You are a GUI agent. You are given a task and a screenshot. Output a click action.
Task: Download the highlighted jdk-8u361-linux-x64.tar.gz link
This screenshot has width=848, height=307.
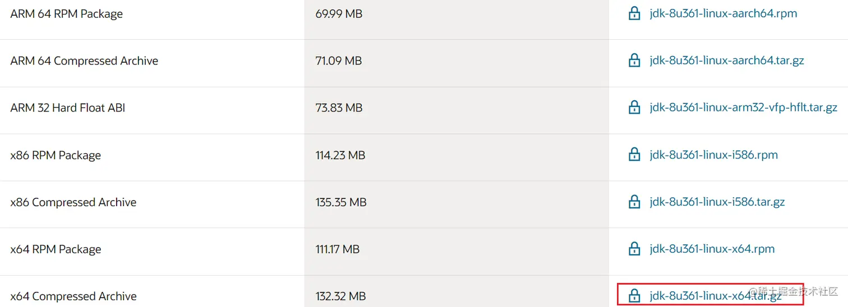715,296
